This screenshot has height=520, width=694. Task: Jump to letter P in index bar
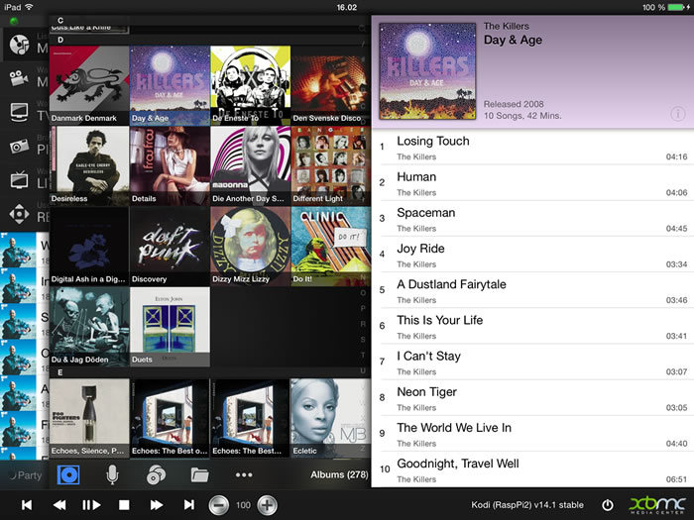[363, 308]
